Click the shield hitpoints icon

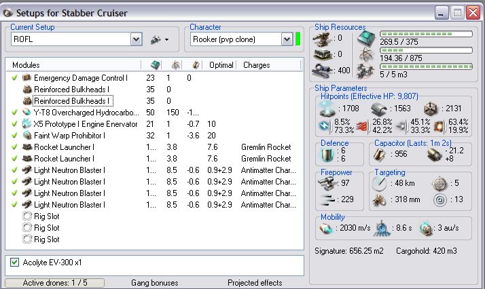[328, 107]
